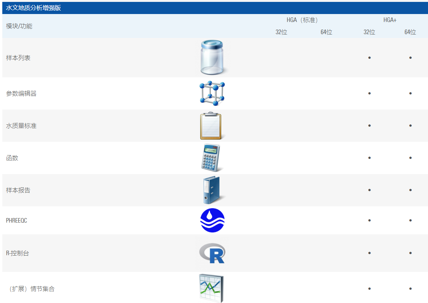
Task: Click the glass jar icon for 样本列表
Action: 214,58
